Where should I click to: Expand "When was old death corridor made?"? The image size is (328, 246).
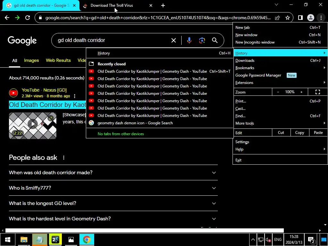[113, 173]
